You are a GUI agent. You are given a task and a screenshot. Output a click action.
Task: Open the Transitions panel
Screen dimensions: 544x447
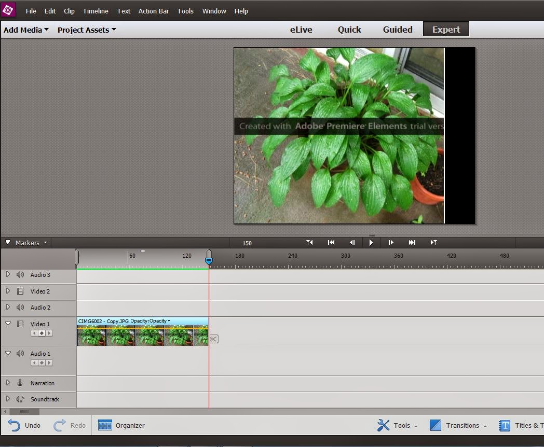pos(458,425)
